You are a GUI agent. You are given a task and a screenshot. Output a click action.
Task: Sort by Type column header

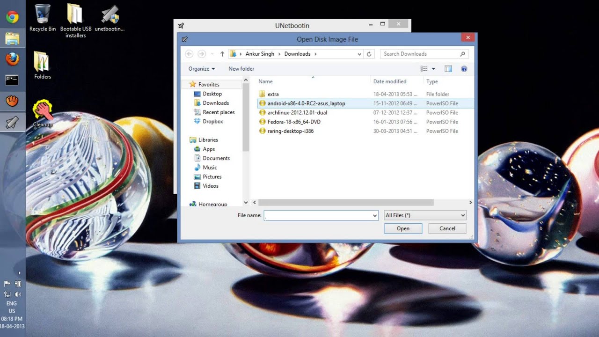point(432,81)
